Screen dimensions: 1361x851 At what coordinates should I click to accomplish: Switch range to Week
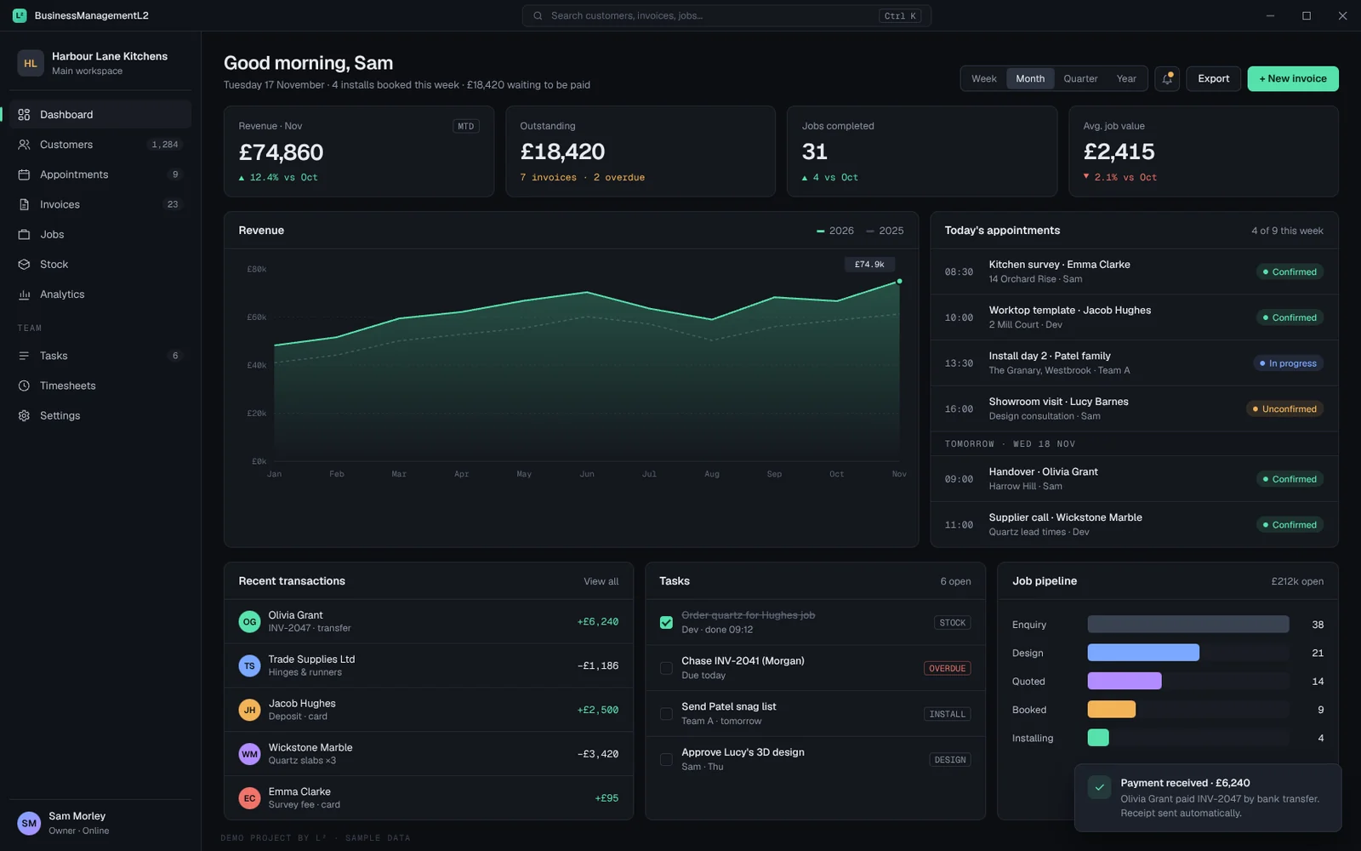tap(984, 78)
